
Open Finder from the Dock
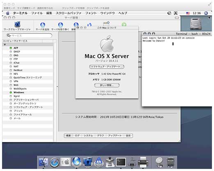pyautogui.click(x=43, y=162)
